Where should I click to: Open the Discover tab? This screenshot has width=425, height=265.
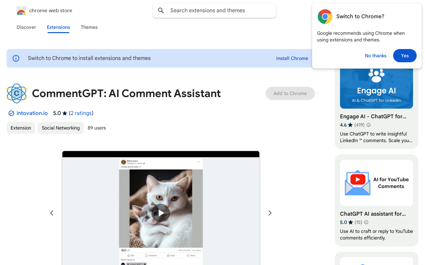pos(26,27)
